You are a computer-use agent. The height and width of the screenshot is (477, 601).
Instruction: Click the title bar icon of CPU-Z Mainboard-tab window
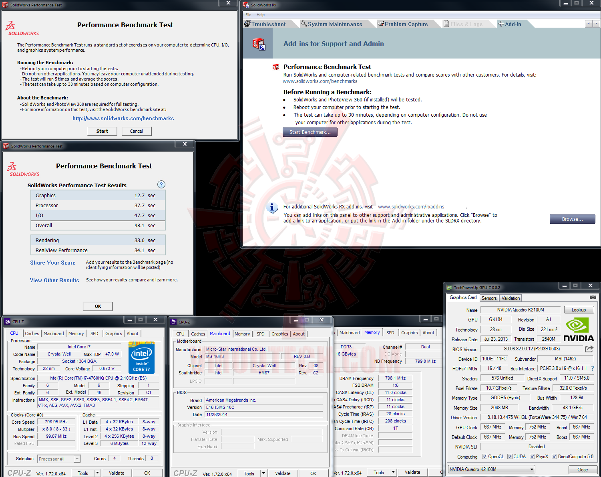[173, 322]
